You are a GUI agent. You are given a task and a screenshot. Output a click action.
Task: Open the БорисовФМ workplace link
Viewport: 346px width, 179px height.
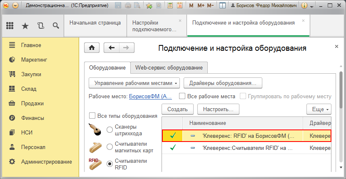click(150, 97)
